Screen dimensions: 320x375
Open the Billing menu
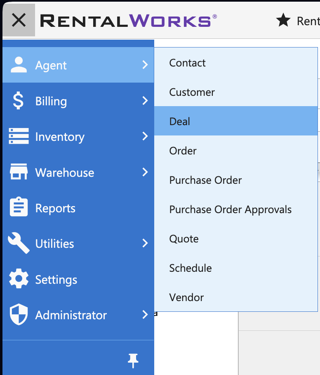click(78, 100)
